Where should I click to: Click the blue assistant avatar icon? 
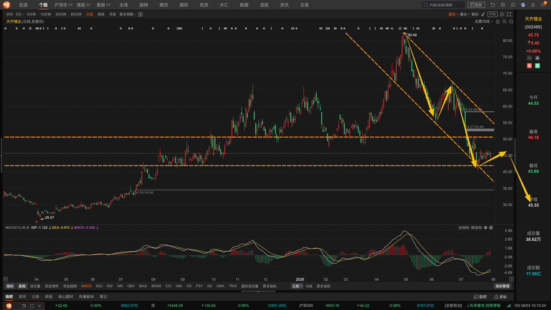click(x=523, y=5)
